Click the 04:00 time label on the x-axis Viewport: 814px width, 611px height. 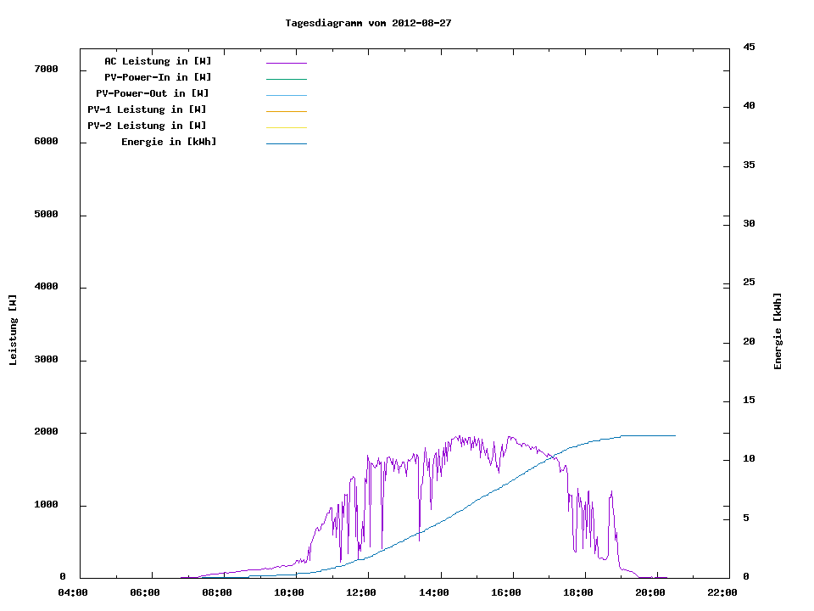click(73, 592)
